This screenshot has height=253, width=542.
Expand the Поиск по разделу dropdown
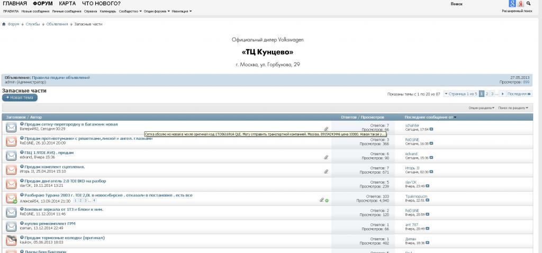513,108
